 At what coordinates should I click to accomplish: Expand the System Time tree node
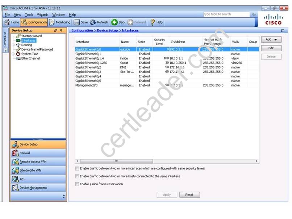13,54
